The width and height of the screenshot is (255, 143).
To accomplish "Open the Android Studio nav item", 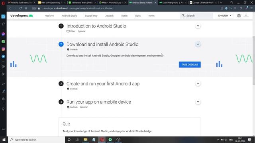I will point(69,16).
